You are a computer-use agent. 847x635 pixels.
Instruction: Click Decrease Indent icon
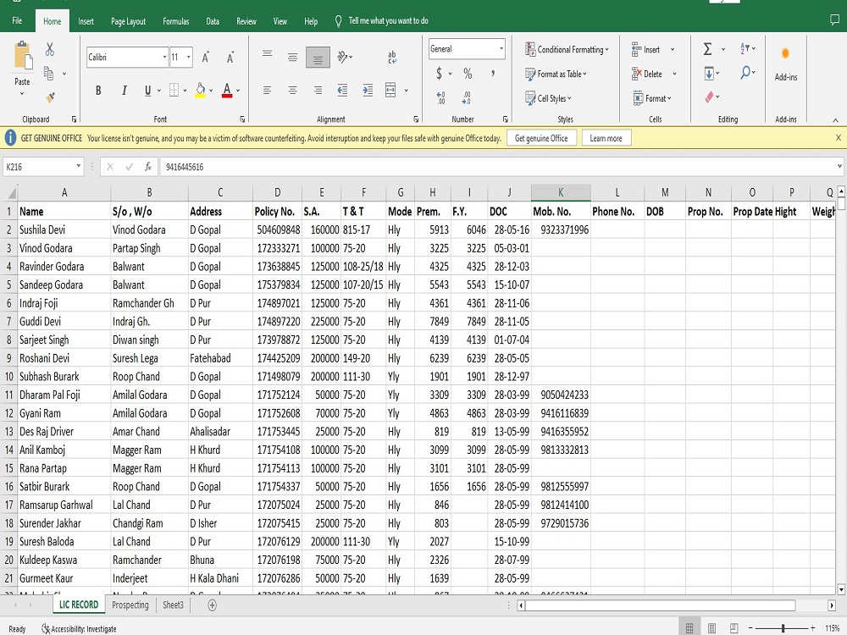(342, 91)
